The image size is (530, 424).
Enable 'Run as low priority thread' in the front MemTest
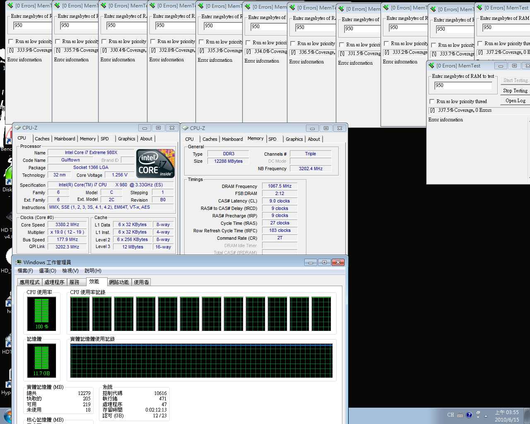point(432,101)
